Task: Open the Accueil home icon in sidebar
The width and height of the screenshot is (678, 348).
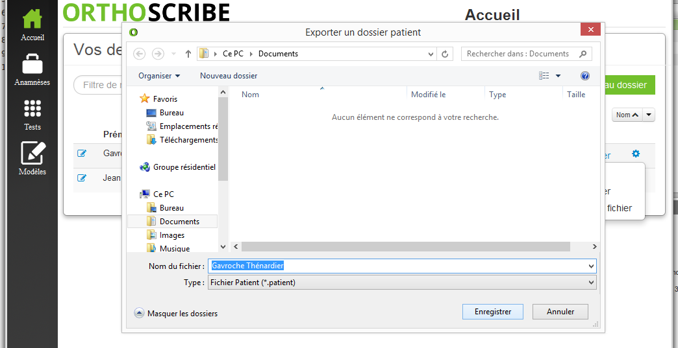Action: point(32,19)
